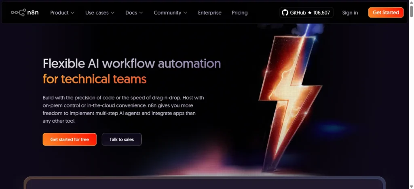414x189 pixels.
Task: Click the Get started for free button
Action: (x=70, y=139)
